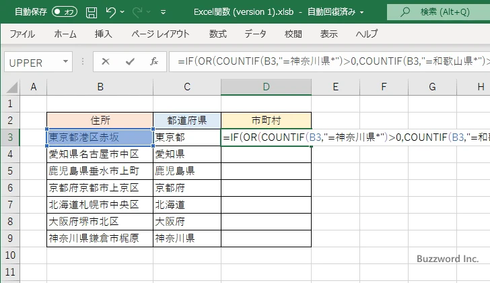Expand the file name auto-recovered dropdown

tap(362, 13)
